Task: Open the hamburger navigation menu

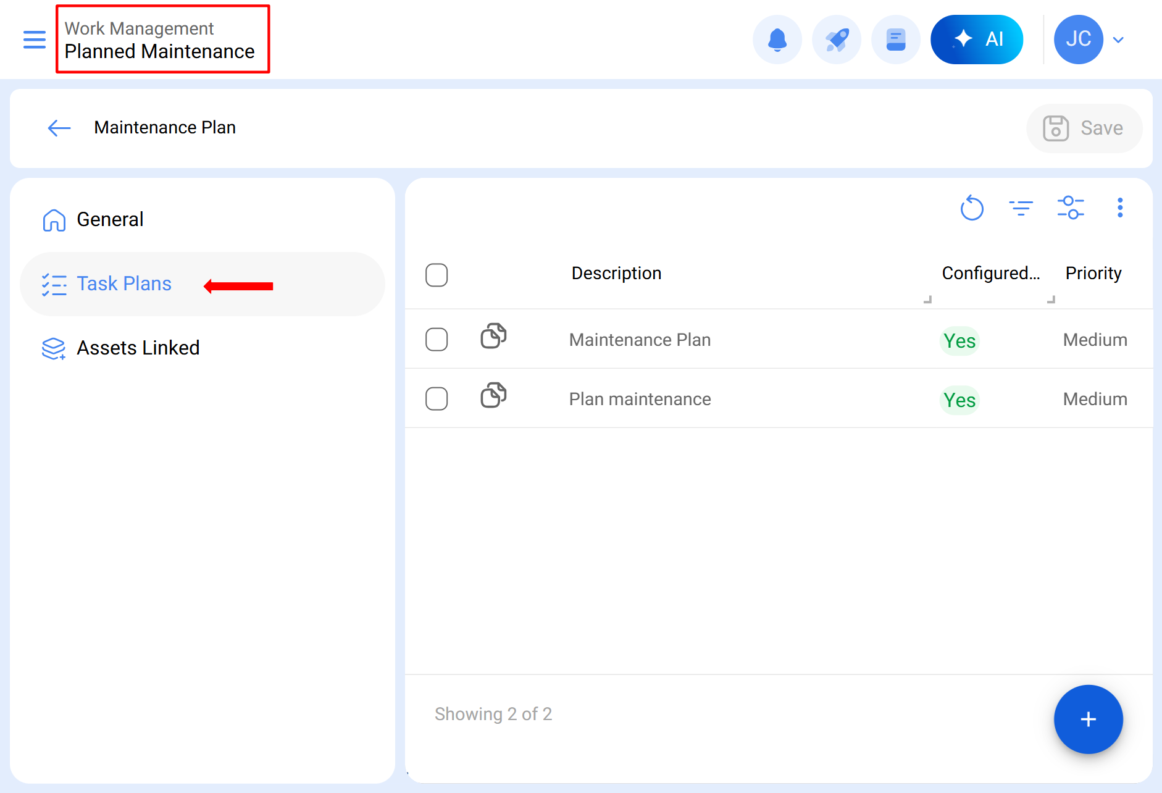Action: [x=35, y=40]
